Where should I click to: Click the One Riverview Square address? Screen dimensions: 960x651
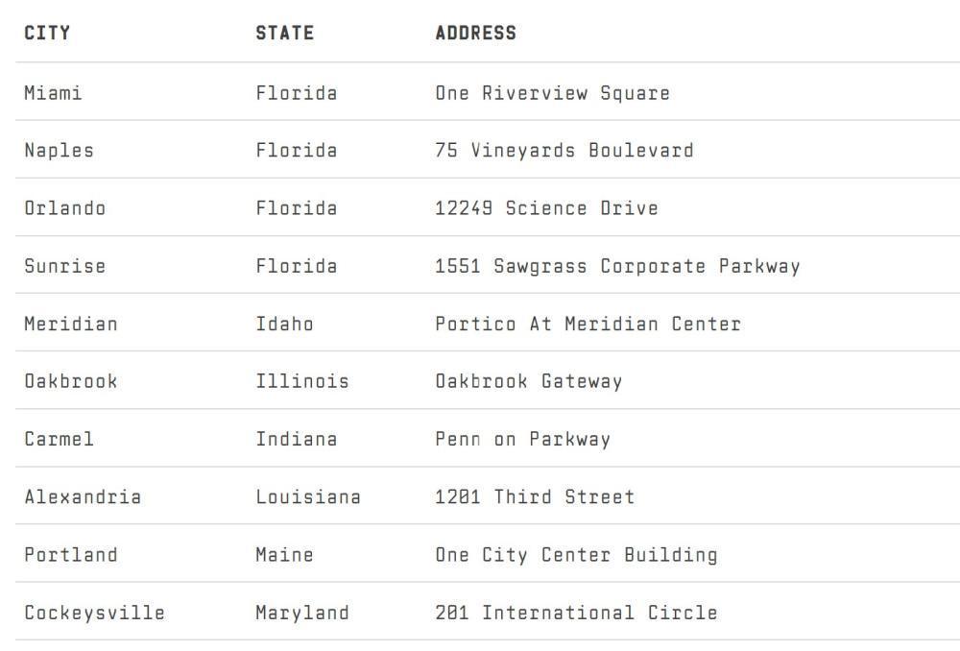point(552,93)
